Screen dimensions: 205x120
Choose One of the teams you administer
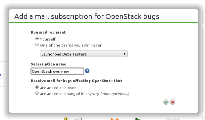tap(37, 45)
